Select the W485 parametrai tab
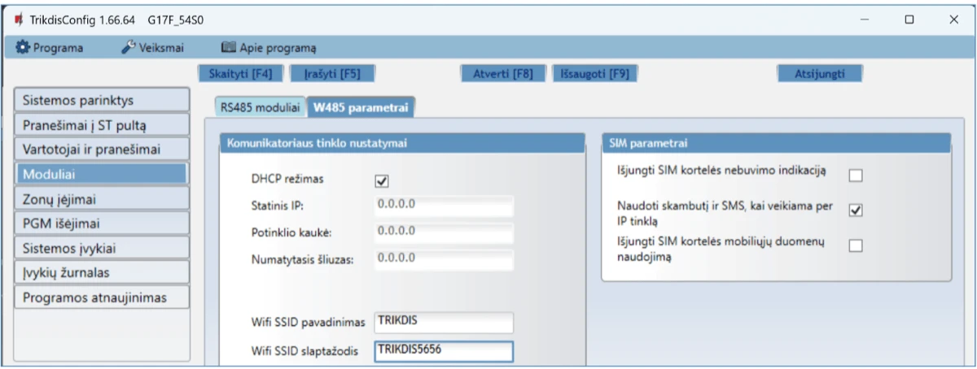The image size is (977, 369). tap(361, 109)
